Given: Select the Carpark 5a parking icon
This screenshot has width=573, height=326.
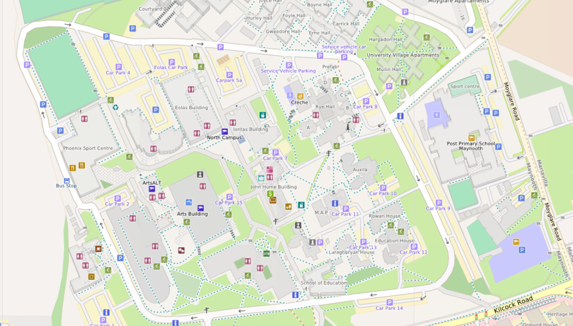Looking at the screenshot, I should [x=229, y=75].
